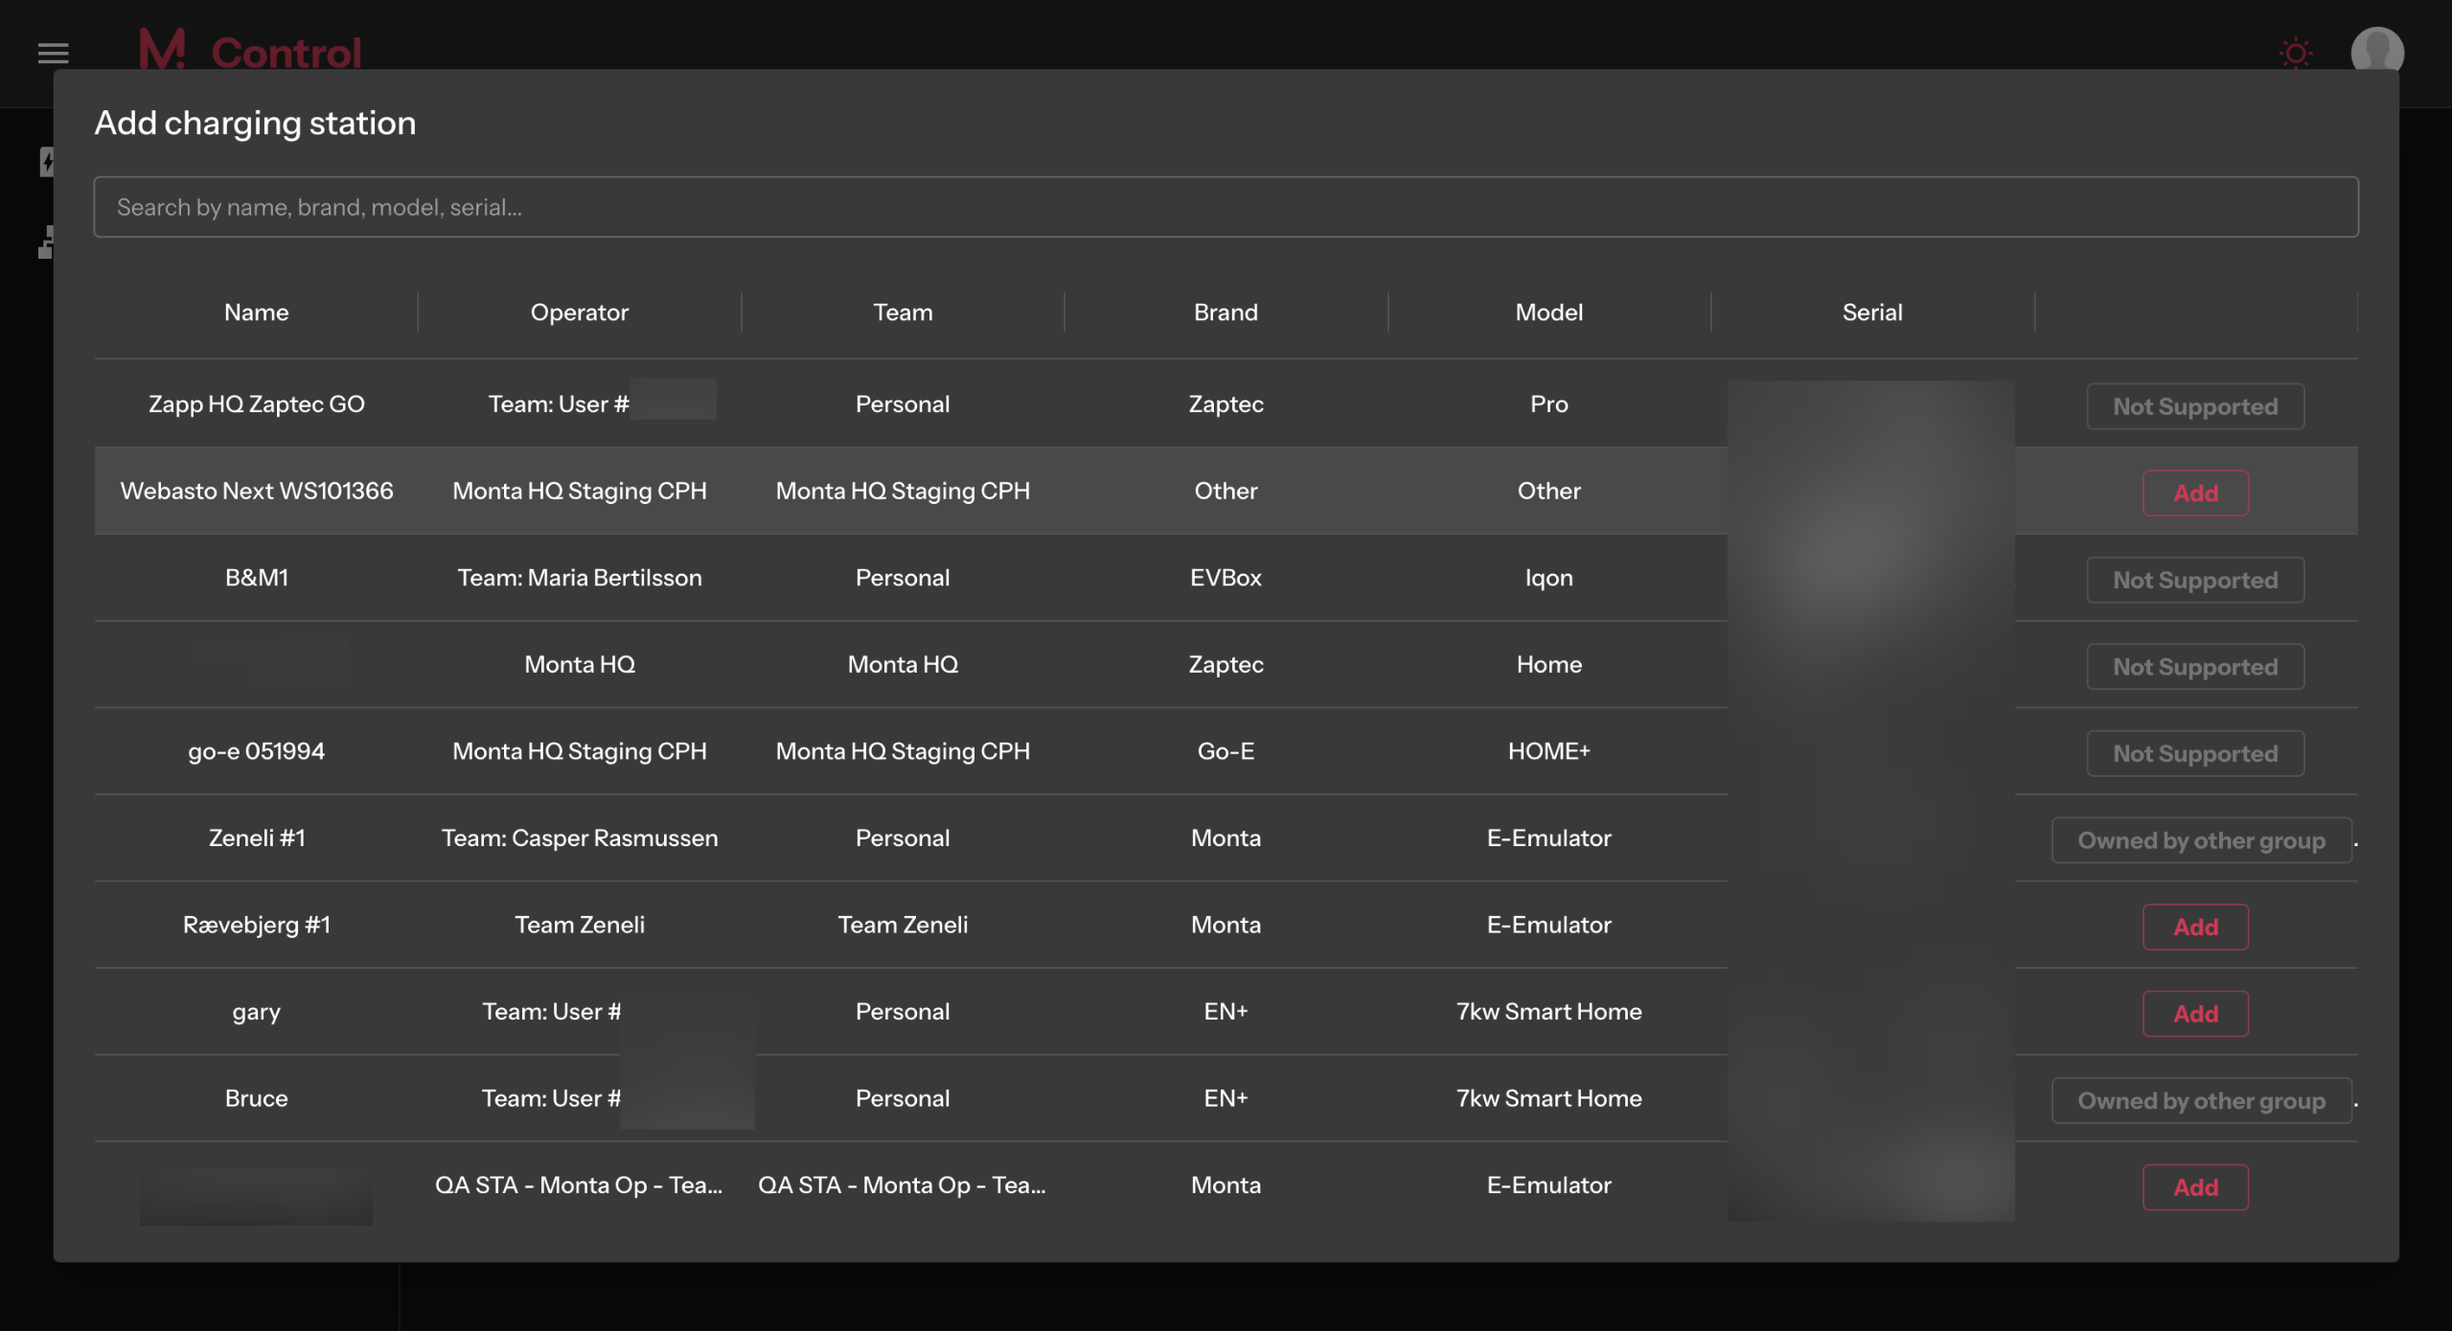This screenshot has height=1331, width=2452.
Task: Select the Bruce station name
Action: tap(256, 1098)
